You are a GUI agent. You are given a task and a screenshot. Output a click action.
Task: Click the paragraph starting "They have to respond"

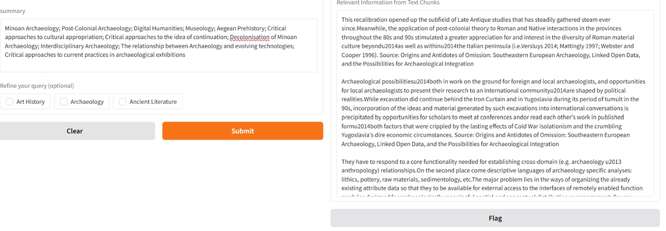(x=491, y=175)
